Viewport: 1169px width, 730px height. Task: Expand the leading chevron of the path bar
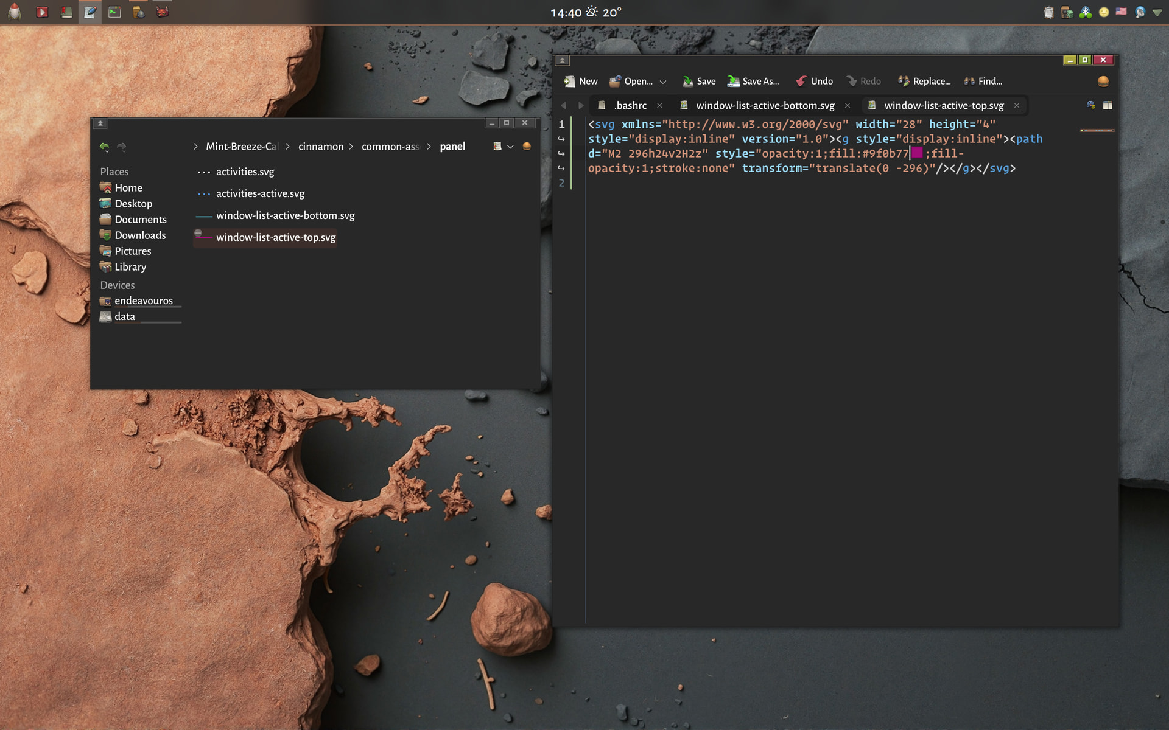tap(195, 147)
